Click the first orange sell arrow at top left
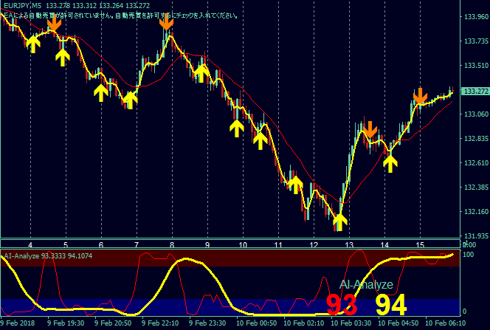Screen dimensions: 490x330 click(54, 23)
